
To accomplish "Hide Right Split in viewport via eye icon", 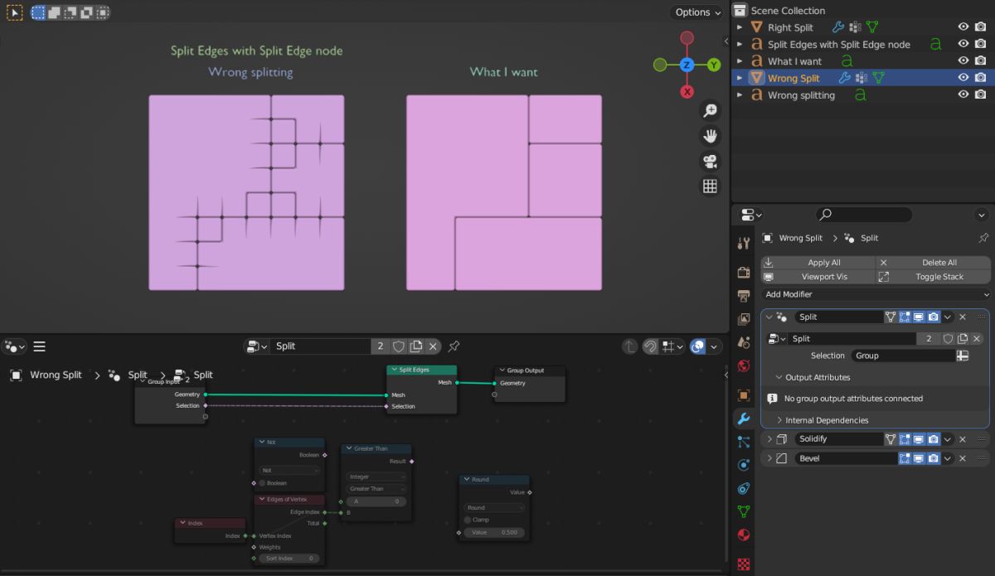I will pyautogui.click(x=963, y=27).
